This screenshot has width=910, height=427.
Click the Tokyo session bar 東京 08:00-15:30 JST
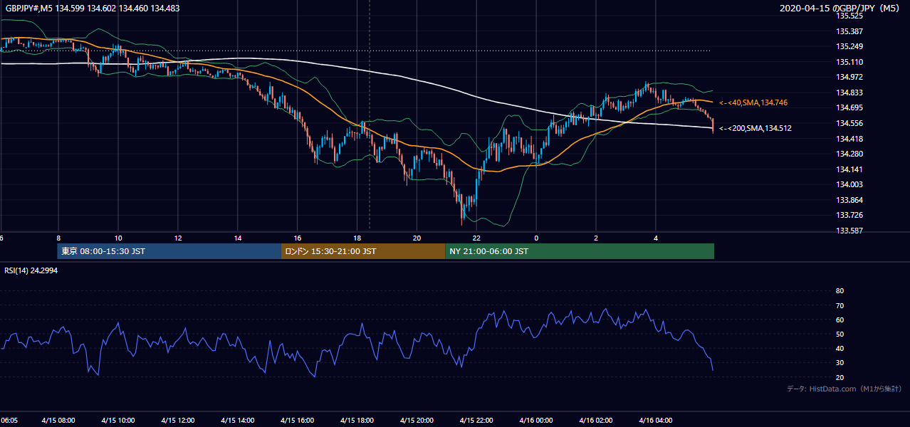169,251
